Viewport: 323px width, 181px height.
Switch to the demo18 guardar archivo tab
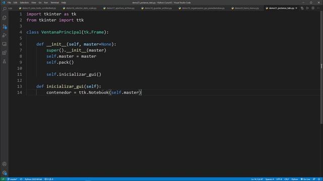pyautogui.click(x=156, y=8)
